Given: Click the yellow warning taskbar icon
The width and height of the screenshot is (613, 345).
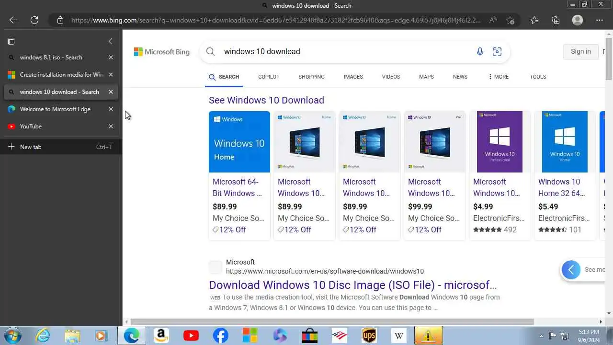Looking at the screenshot, I should pos(428,336).
